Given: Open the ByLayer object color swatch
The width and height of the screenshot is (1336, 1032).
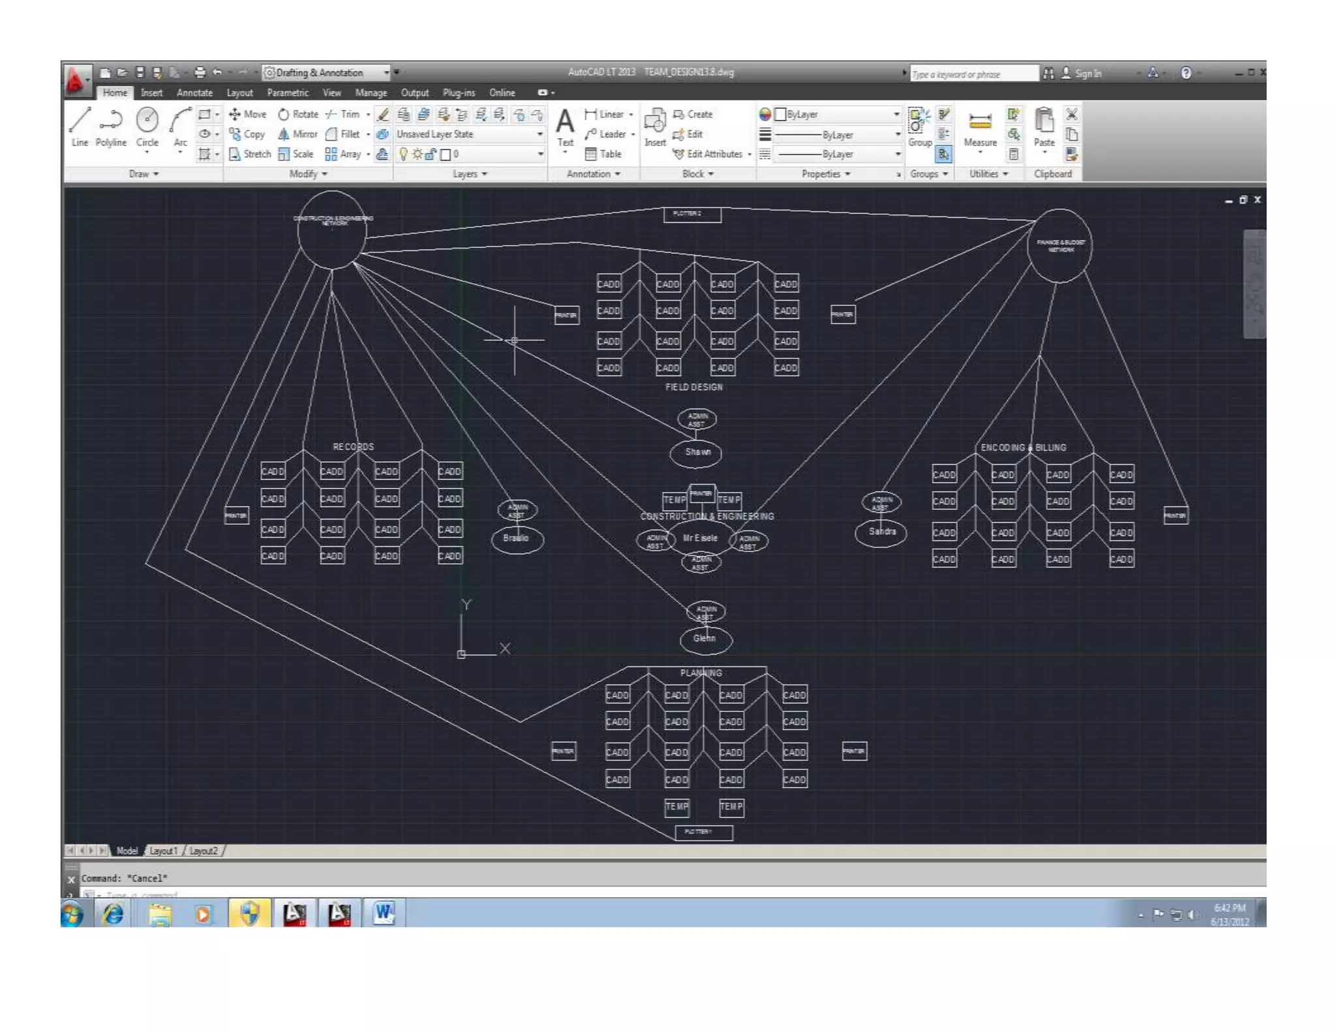Looking at the screenshot, I should click(x=780, y=115).
